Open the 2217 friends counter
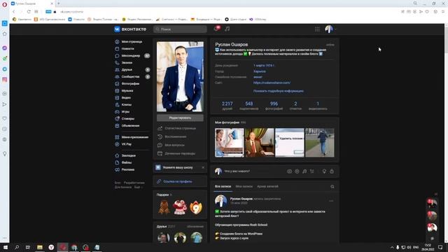The width and height of the screenshot is (448, 252). [227, 106]
